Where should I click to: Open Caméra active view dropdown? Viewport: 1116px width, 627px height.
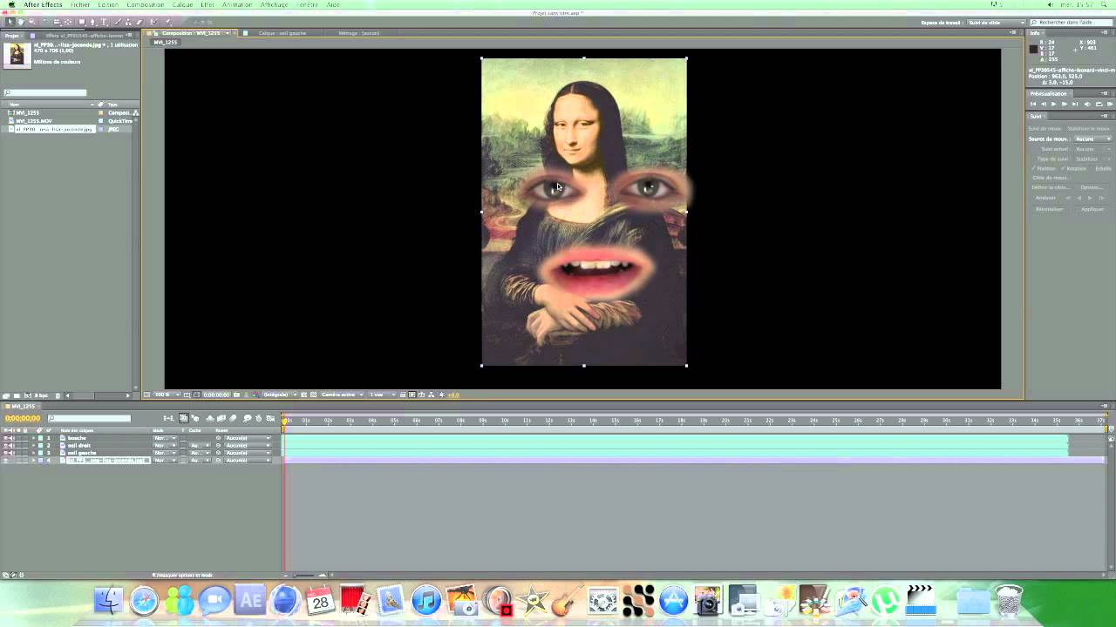pyautogui.click(x=341, y=394)
